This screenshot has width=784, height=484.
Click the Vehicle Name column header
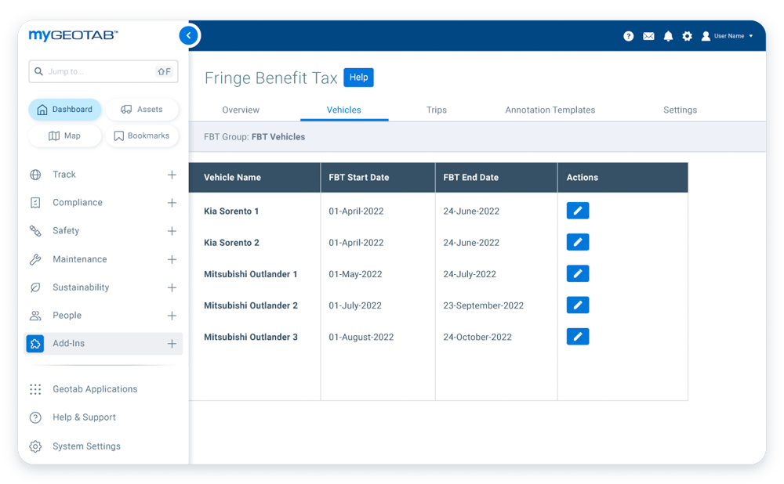[255, 177]
